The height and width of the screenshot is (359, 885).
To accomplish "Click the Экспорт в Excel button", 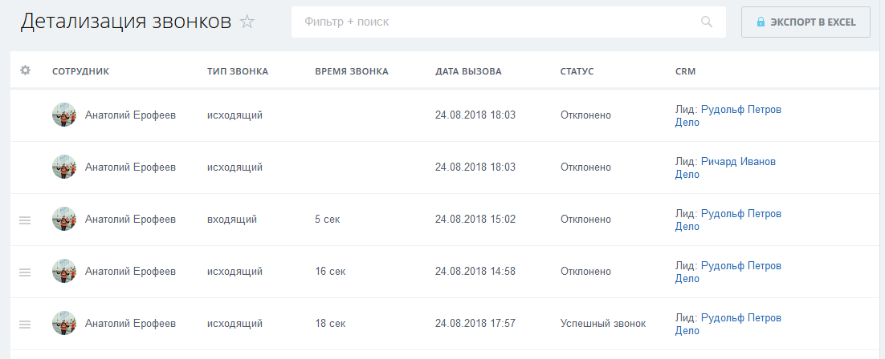I will point(805,22).
